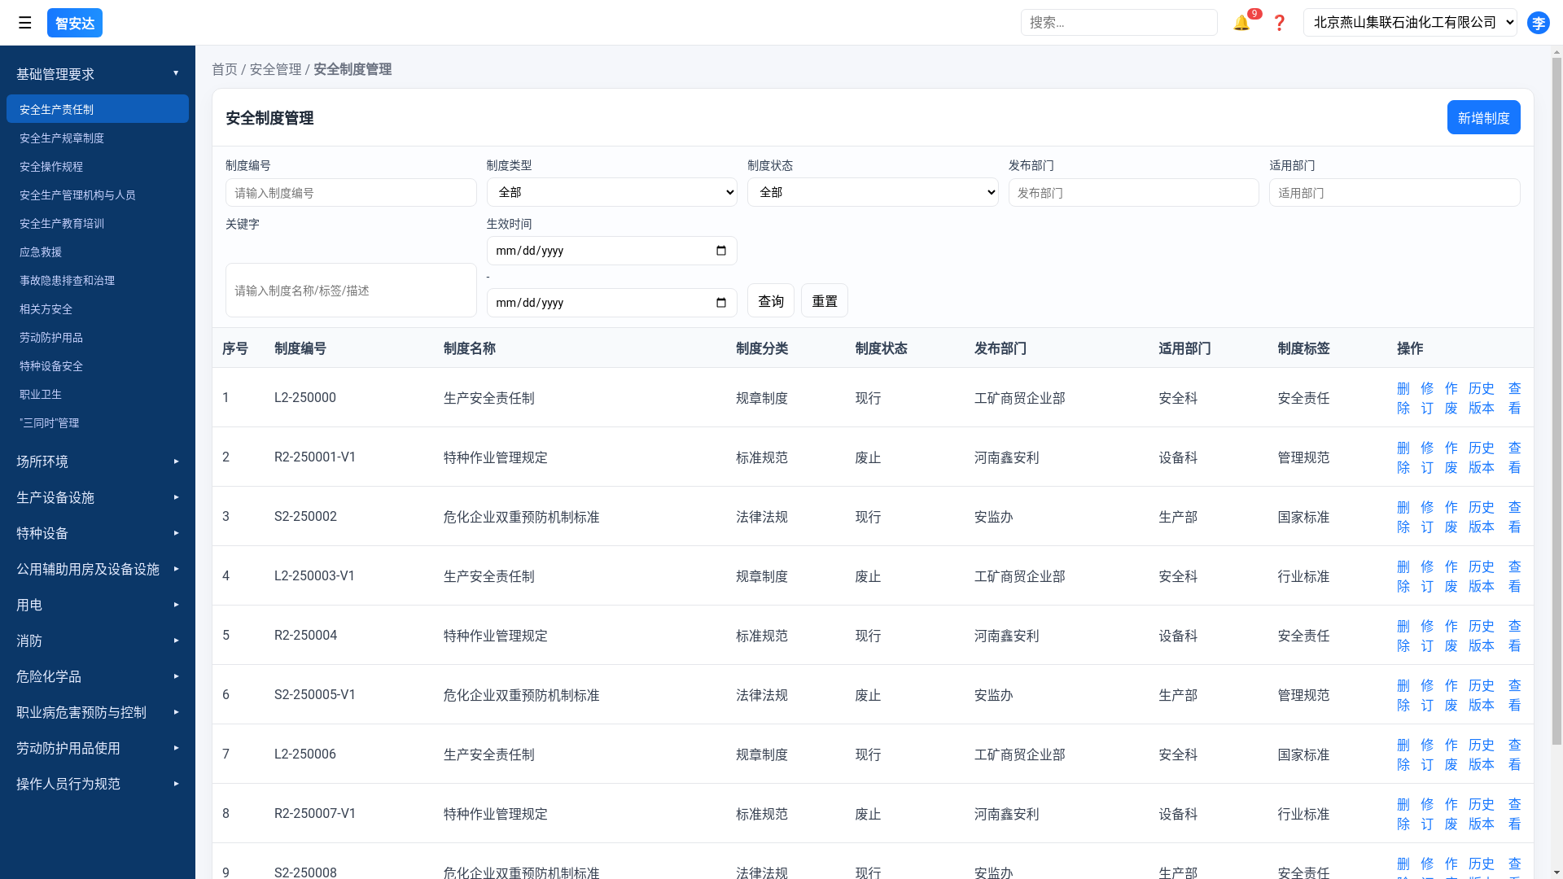Open company selector 北京燕山集联石油化工有限公司
The height and width of the screenshot is (879, 1563).
point(1410,23)
